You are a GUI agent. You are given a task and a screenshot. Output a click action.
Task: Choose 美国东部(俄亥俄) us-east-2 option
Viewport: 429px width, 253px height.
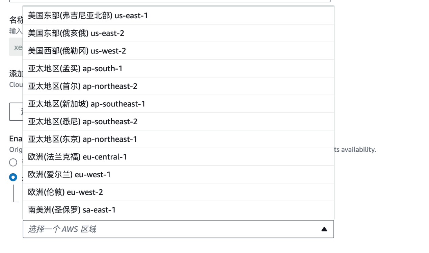click(x=178, y=33)
